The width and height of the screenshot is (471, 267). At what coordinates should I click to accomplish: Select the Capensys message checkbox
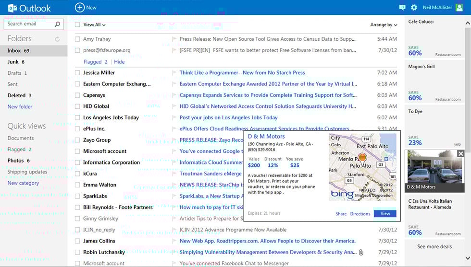click(77, 95)
